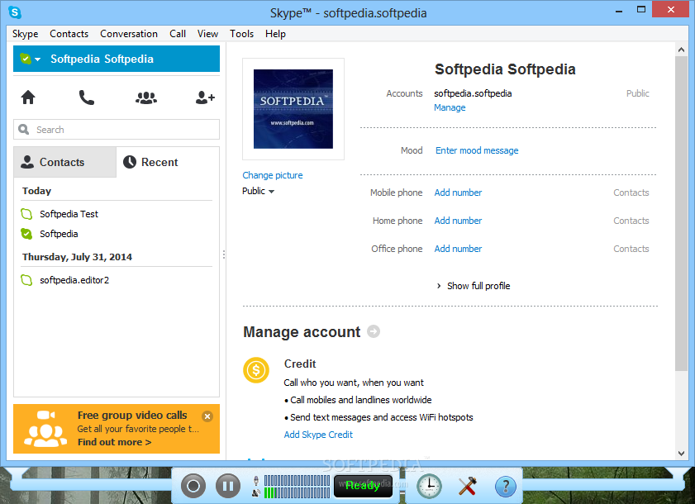The image size is (695, 504).
Task: Click the search magnifier icon
Action: 23,130
